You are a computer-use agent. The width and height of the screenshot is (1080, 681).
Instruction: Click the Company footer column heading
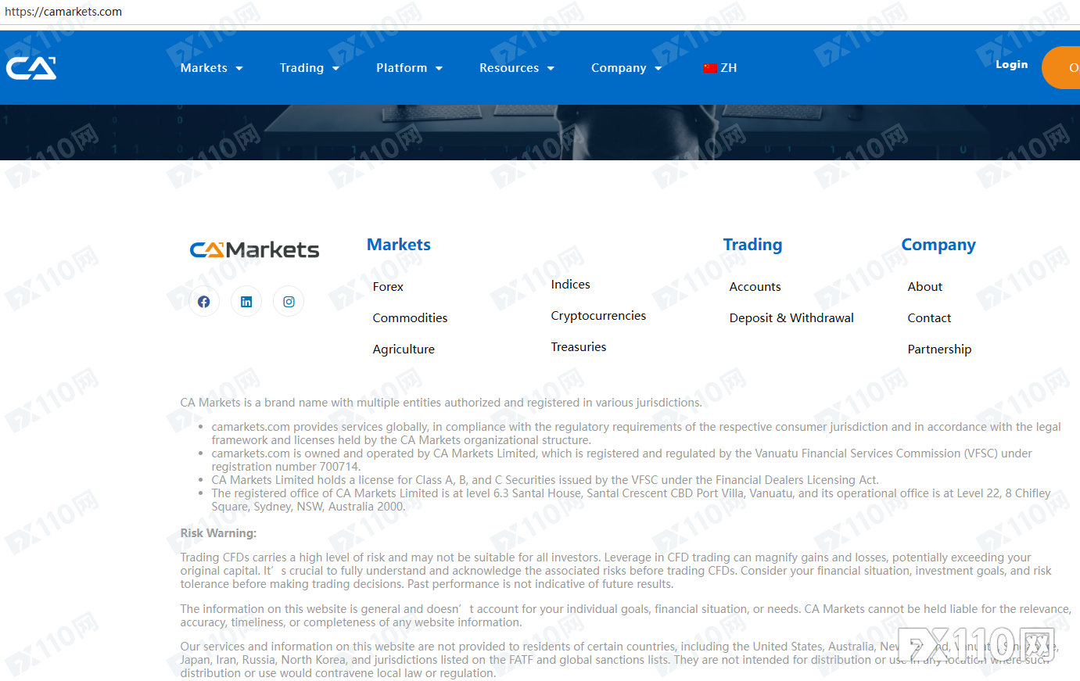coord(938,246)
